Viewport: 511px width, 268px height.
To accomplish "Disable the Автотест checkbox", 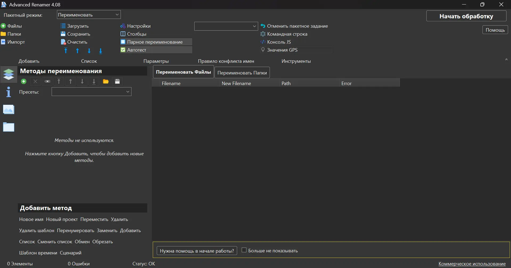I will click(x=123, y=50).
